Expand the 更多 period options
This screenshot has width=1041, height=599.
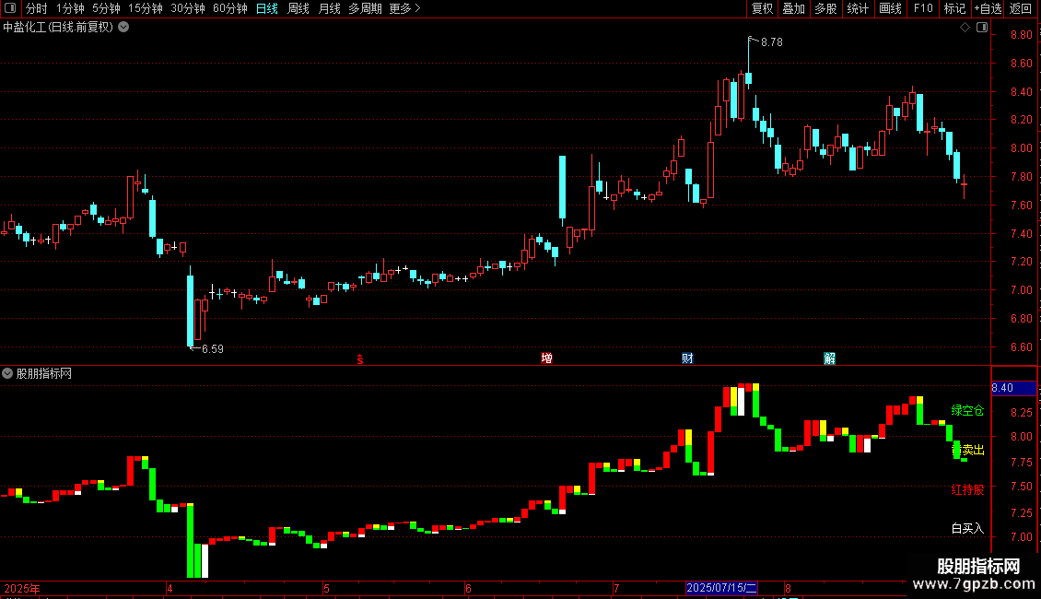(x=404, y=8)
